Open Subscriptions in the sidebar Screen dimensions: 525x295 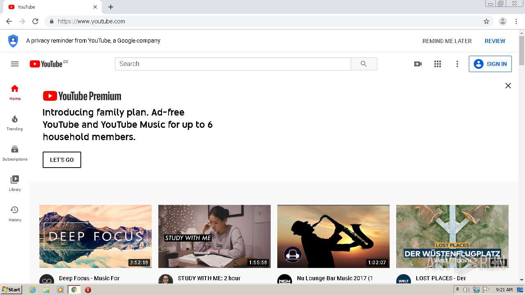pos(15,153)
